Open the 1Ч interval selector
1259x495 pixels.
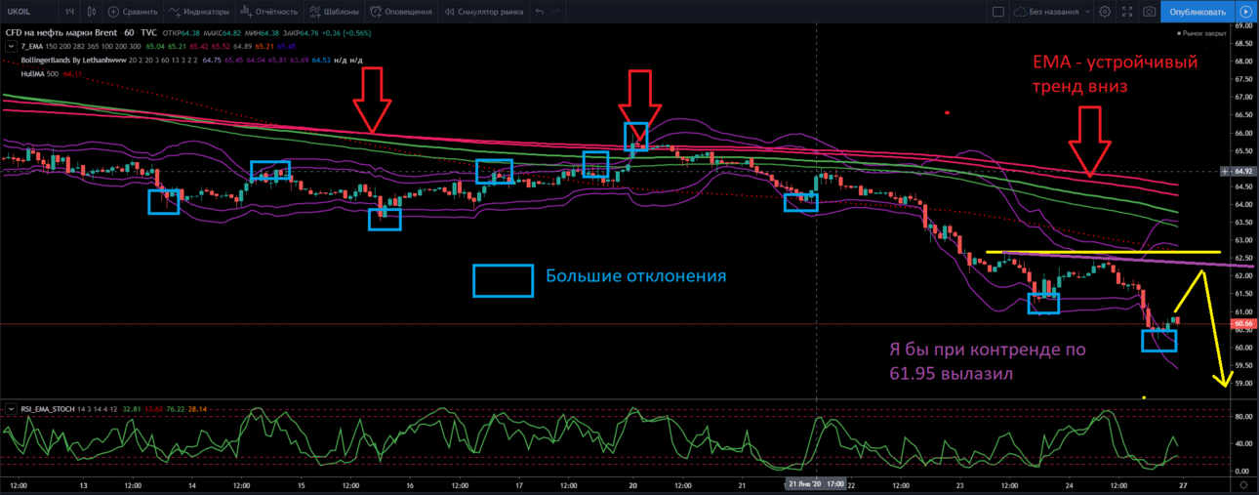pyautogui.click(x=69, y=12)
